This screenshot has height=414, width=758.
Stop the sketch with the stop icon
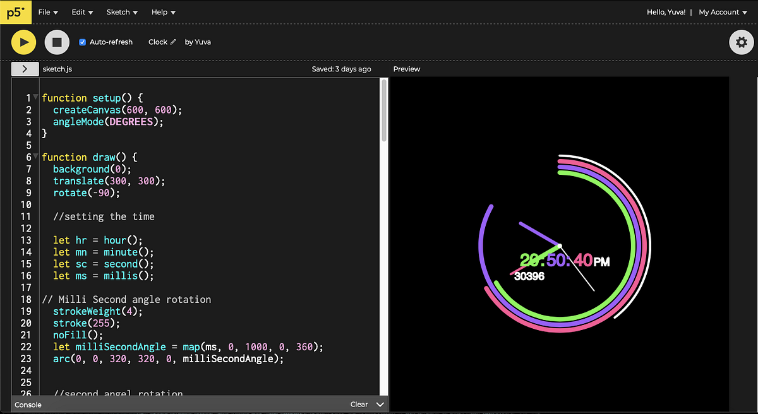click(x=57, y=42)
